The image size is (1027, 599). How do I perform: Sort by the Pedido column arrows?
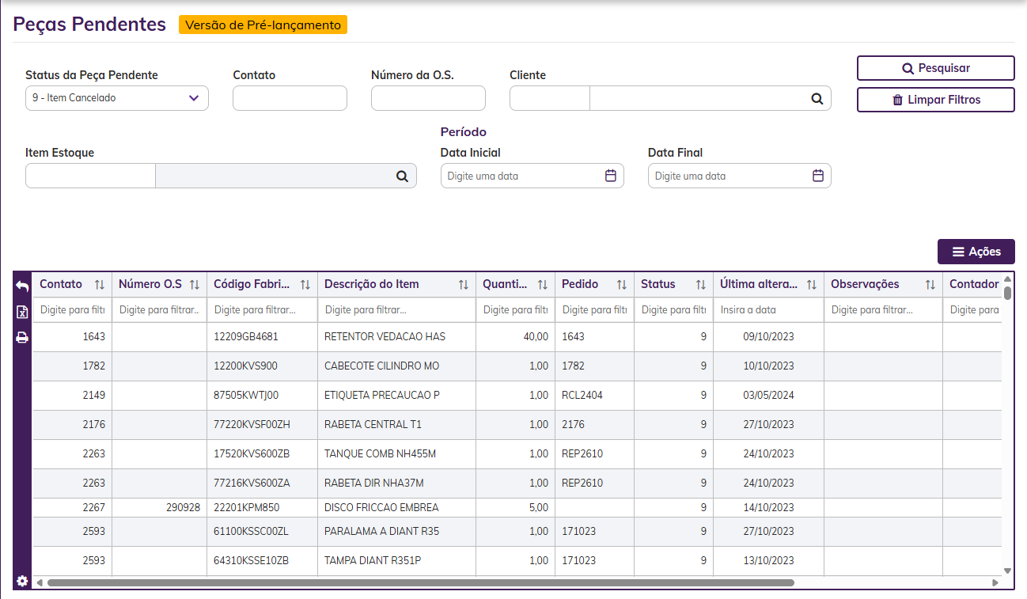point(622,285)
